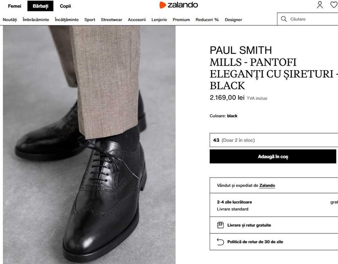Open the user account icon
Viewport: 338px width, 264px height.
(320, 5)
